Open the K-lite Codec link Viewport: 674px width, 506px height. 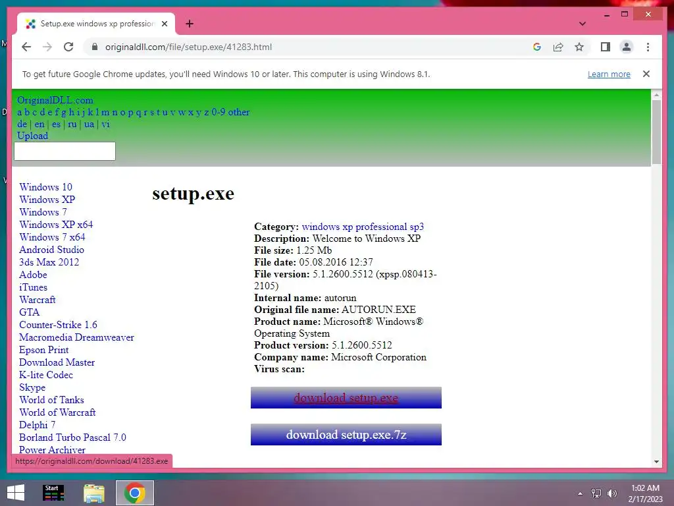pyautogui.click(x=46, y=375)
